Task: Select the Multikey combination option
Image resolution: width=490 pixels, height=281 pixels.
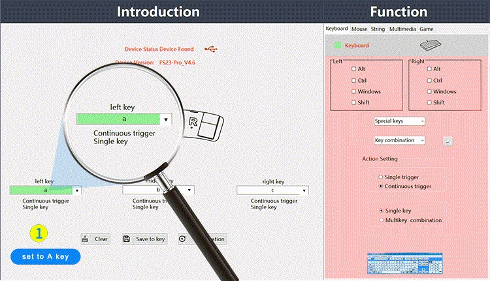Action: [x=382, y=220]
